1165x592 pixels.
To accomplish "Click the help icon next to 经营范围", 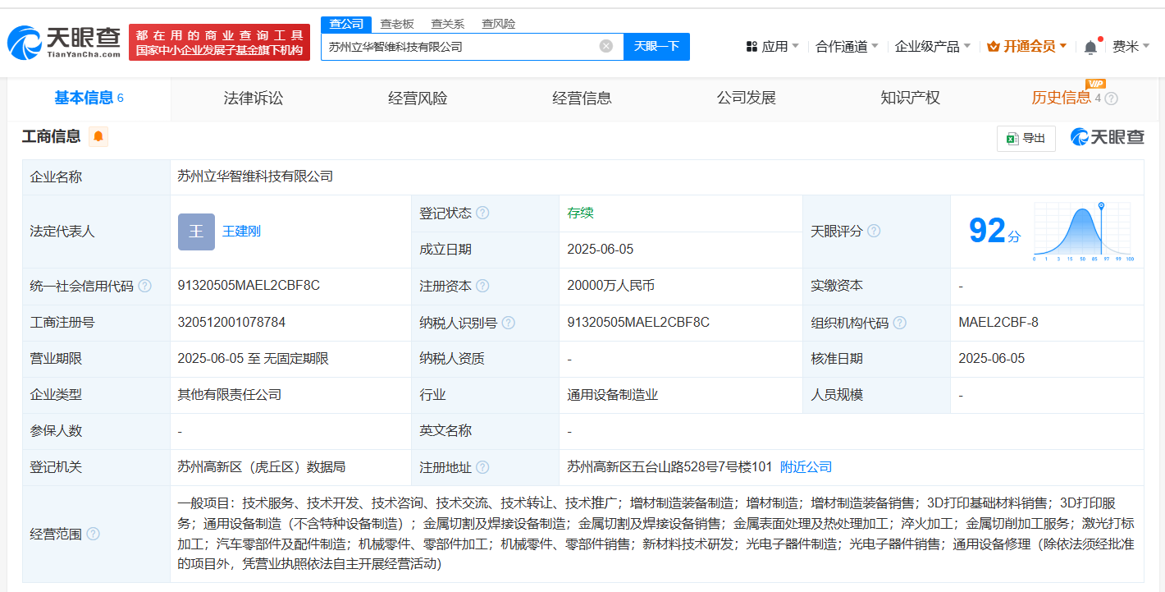I will pyautogui.click(x=93, y=534).
